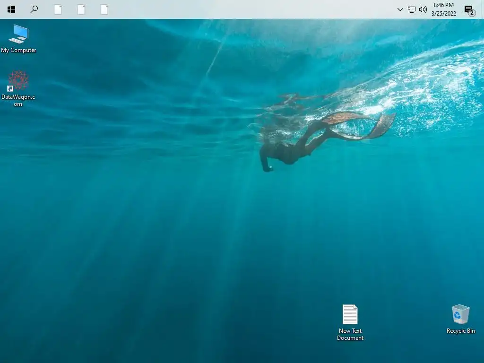Viewport: 484px width, 363px height.
Task: Click the middle of three blank taskbar icons
Action: pos(81,9)
